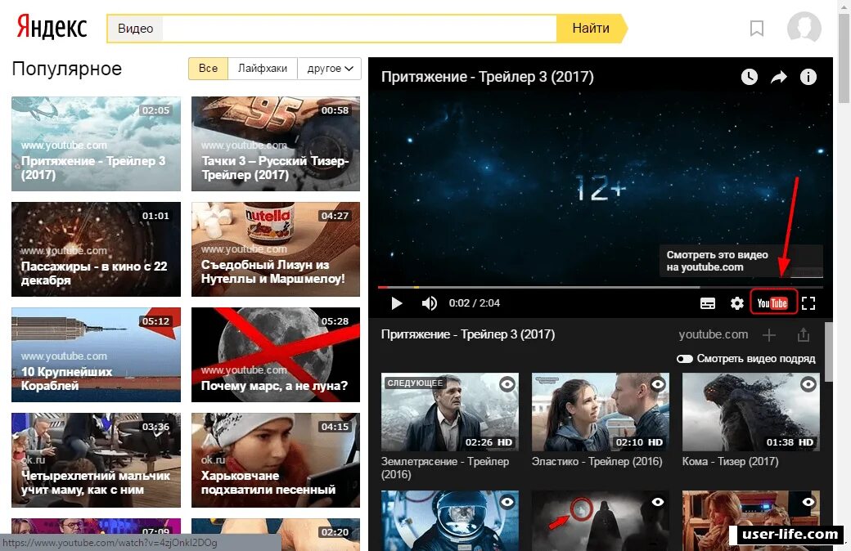Seek in the video progress bar

[x=601, y=287]
